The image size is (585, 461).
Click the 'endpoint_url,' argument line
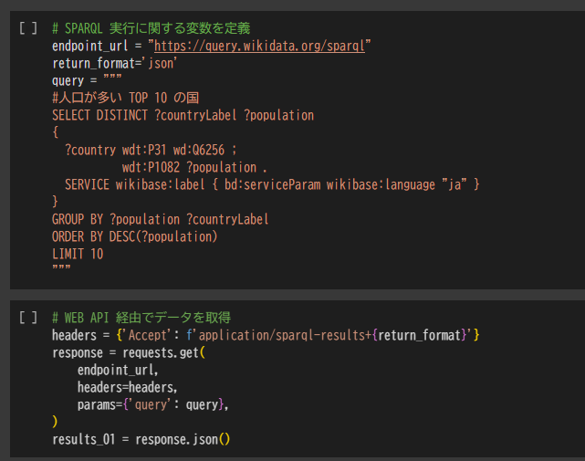[x=118, y=370]
